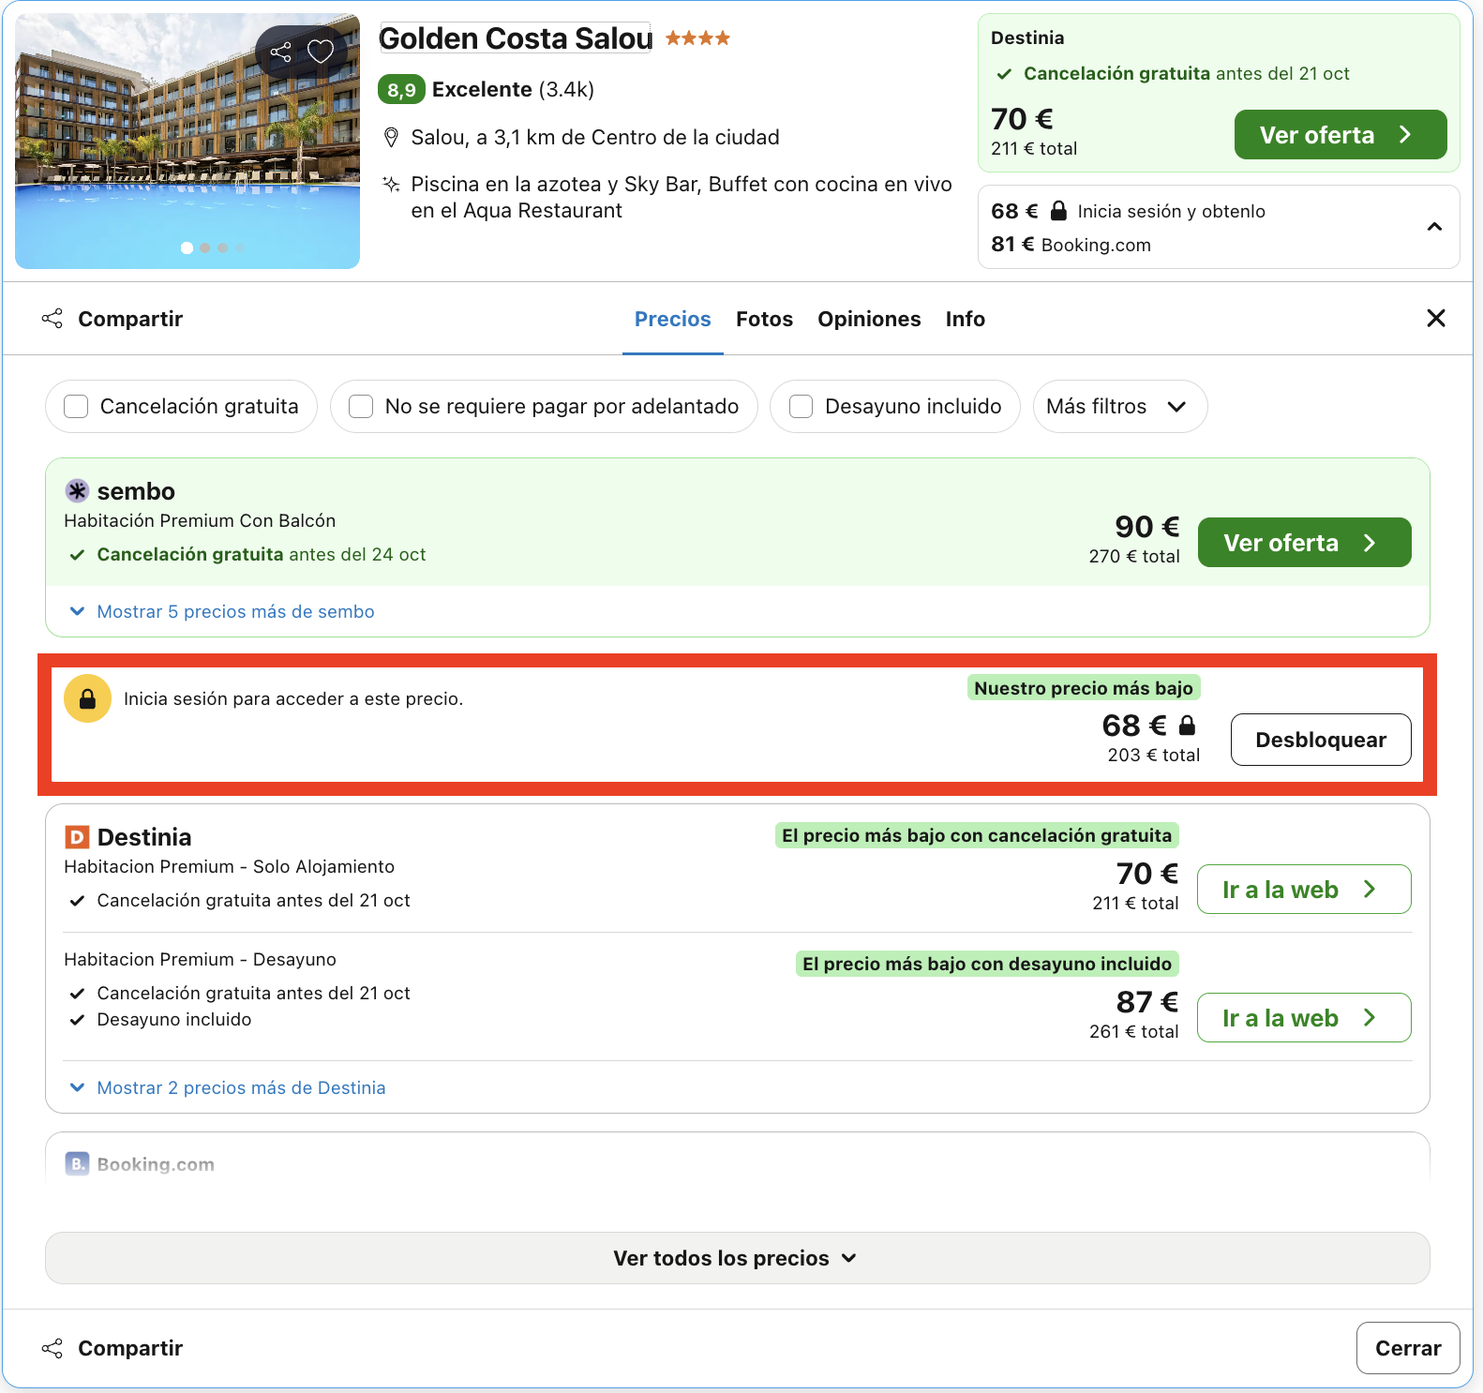Click the 8,9 rating badge
The width and height of the screenshot is (1483, 1393).
pyautogui.click(x=401, y=89)
